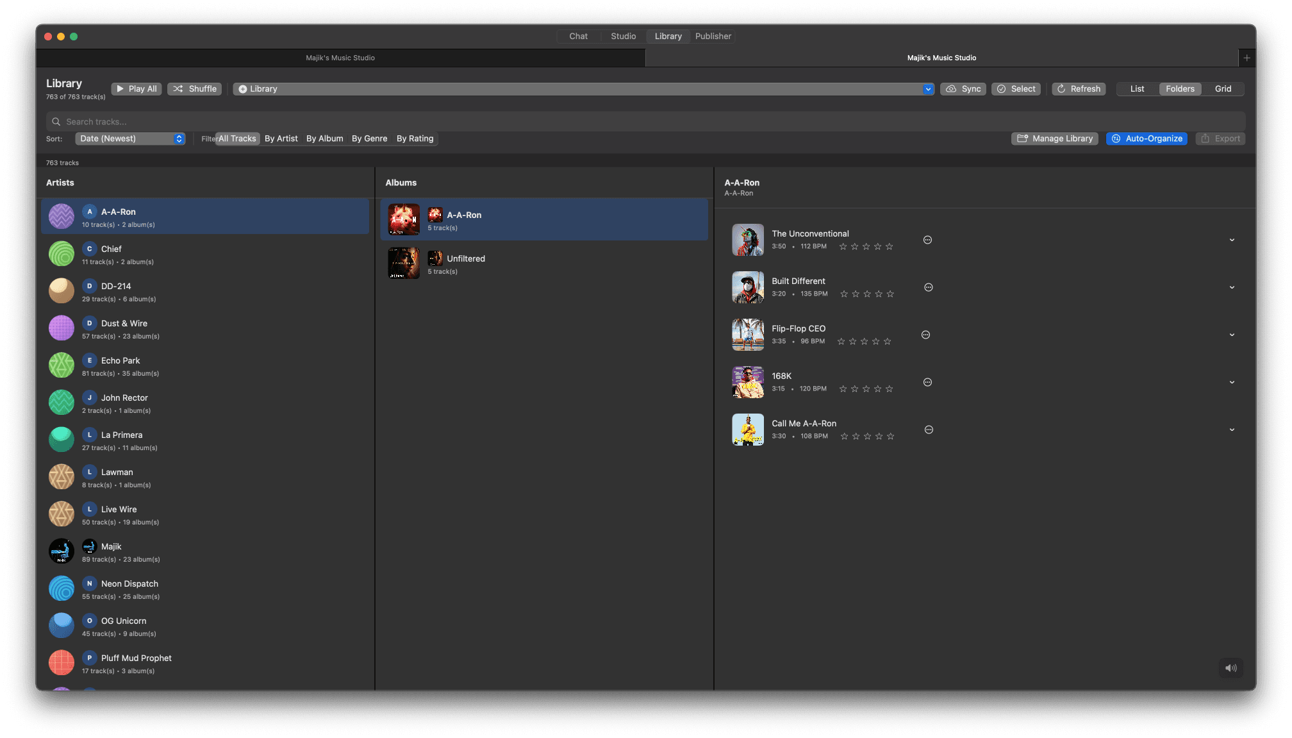
Task: Click the Pluff Mud Prophet avatar
Action: point(62,662)
